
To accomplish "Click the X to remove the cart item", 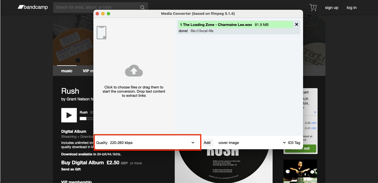I will 315,112.
